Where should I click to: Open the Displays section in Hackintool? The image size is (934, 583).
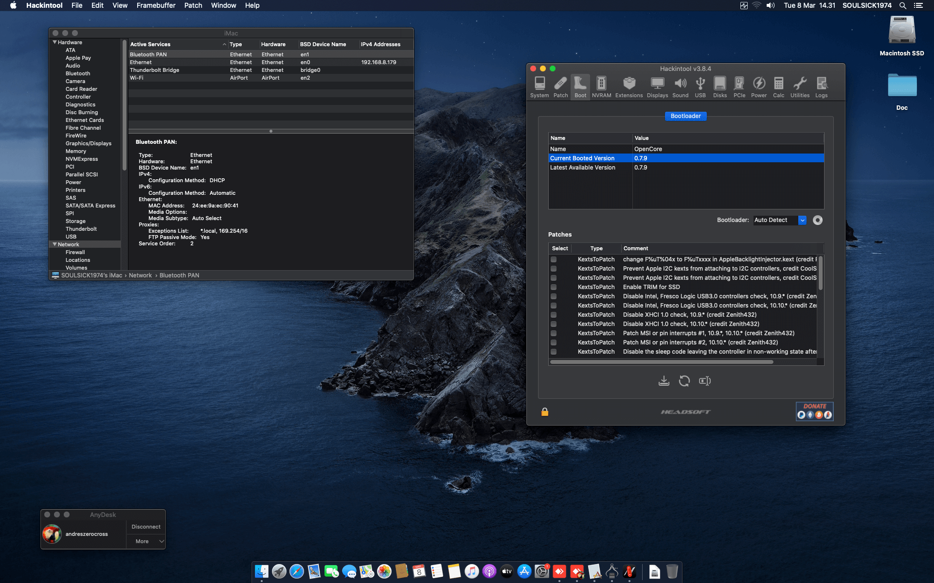pyautogui.click(x=657, y=87)
